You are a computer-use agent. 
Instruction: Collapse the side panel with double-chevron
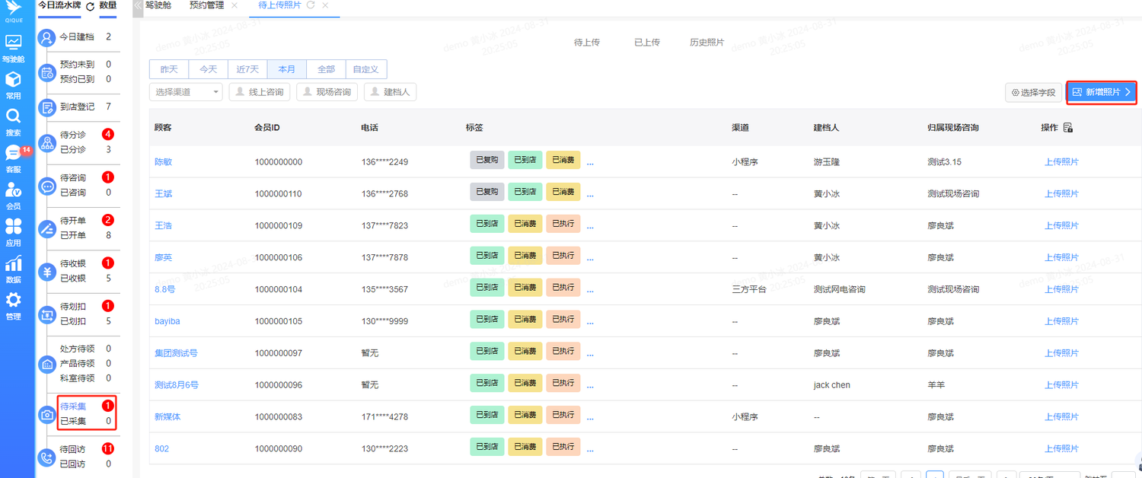coord(138,5)
